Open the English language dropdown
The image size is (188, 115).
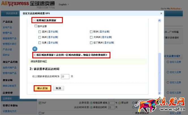click(x=64, y=5)
